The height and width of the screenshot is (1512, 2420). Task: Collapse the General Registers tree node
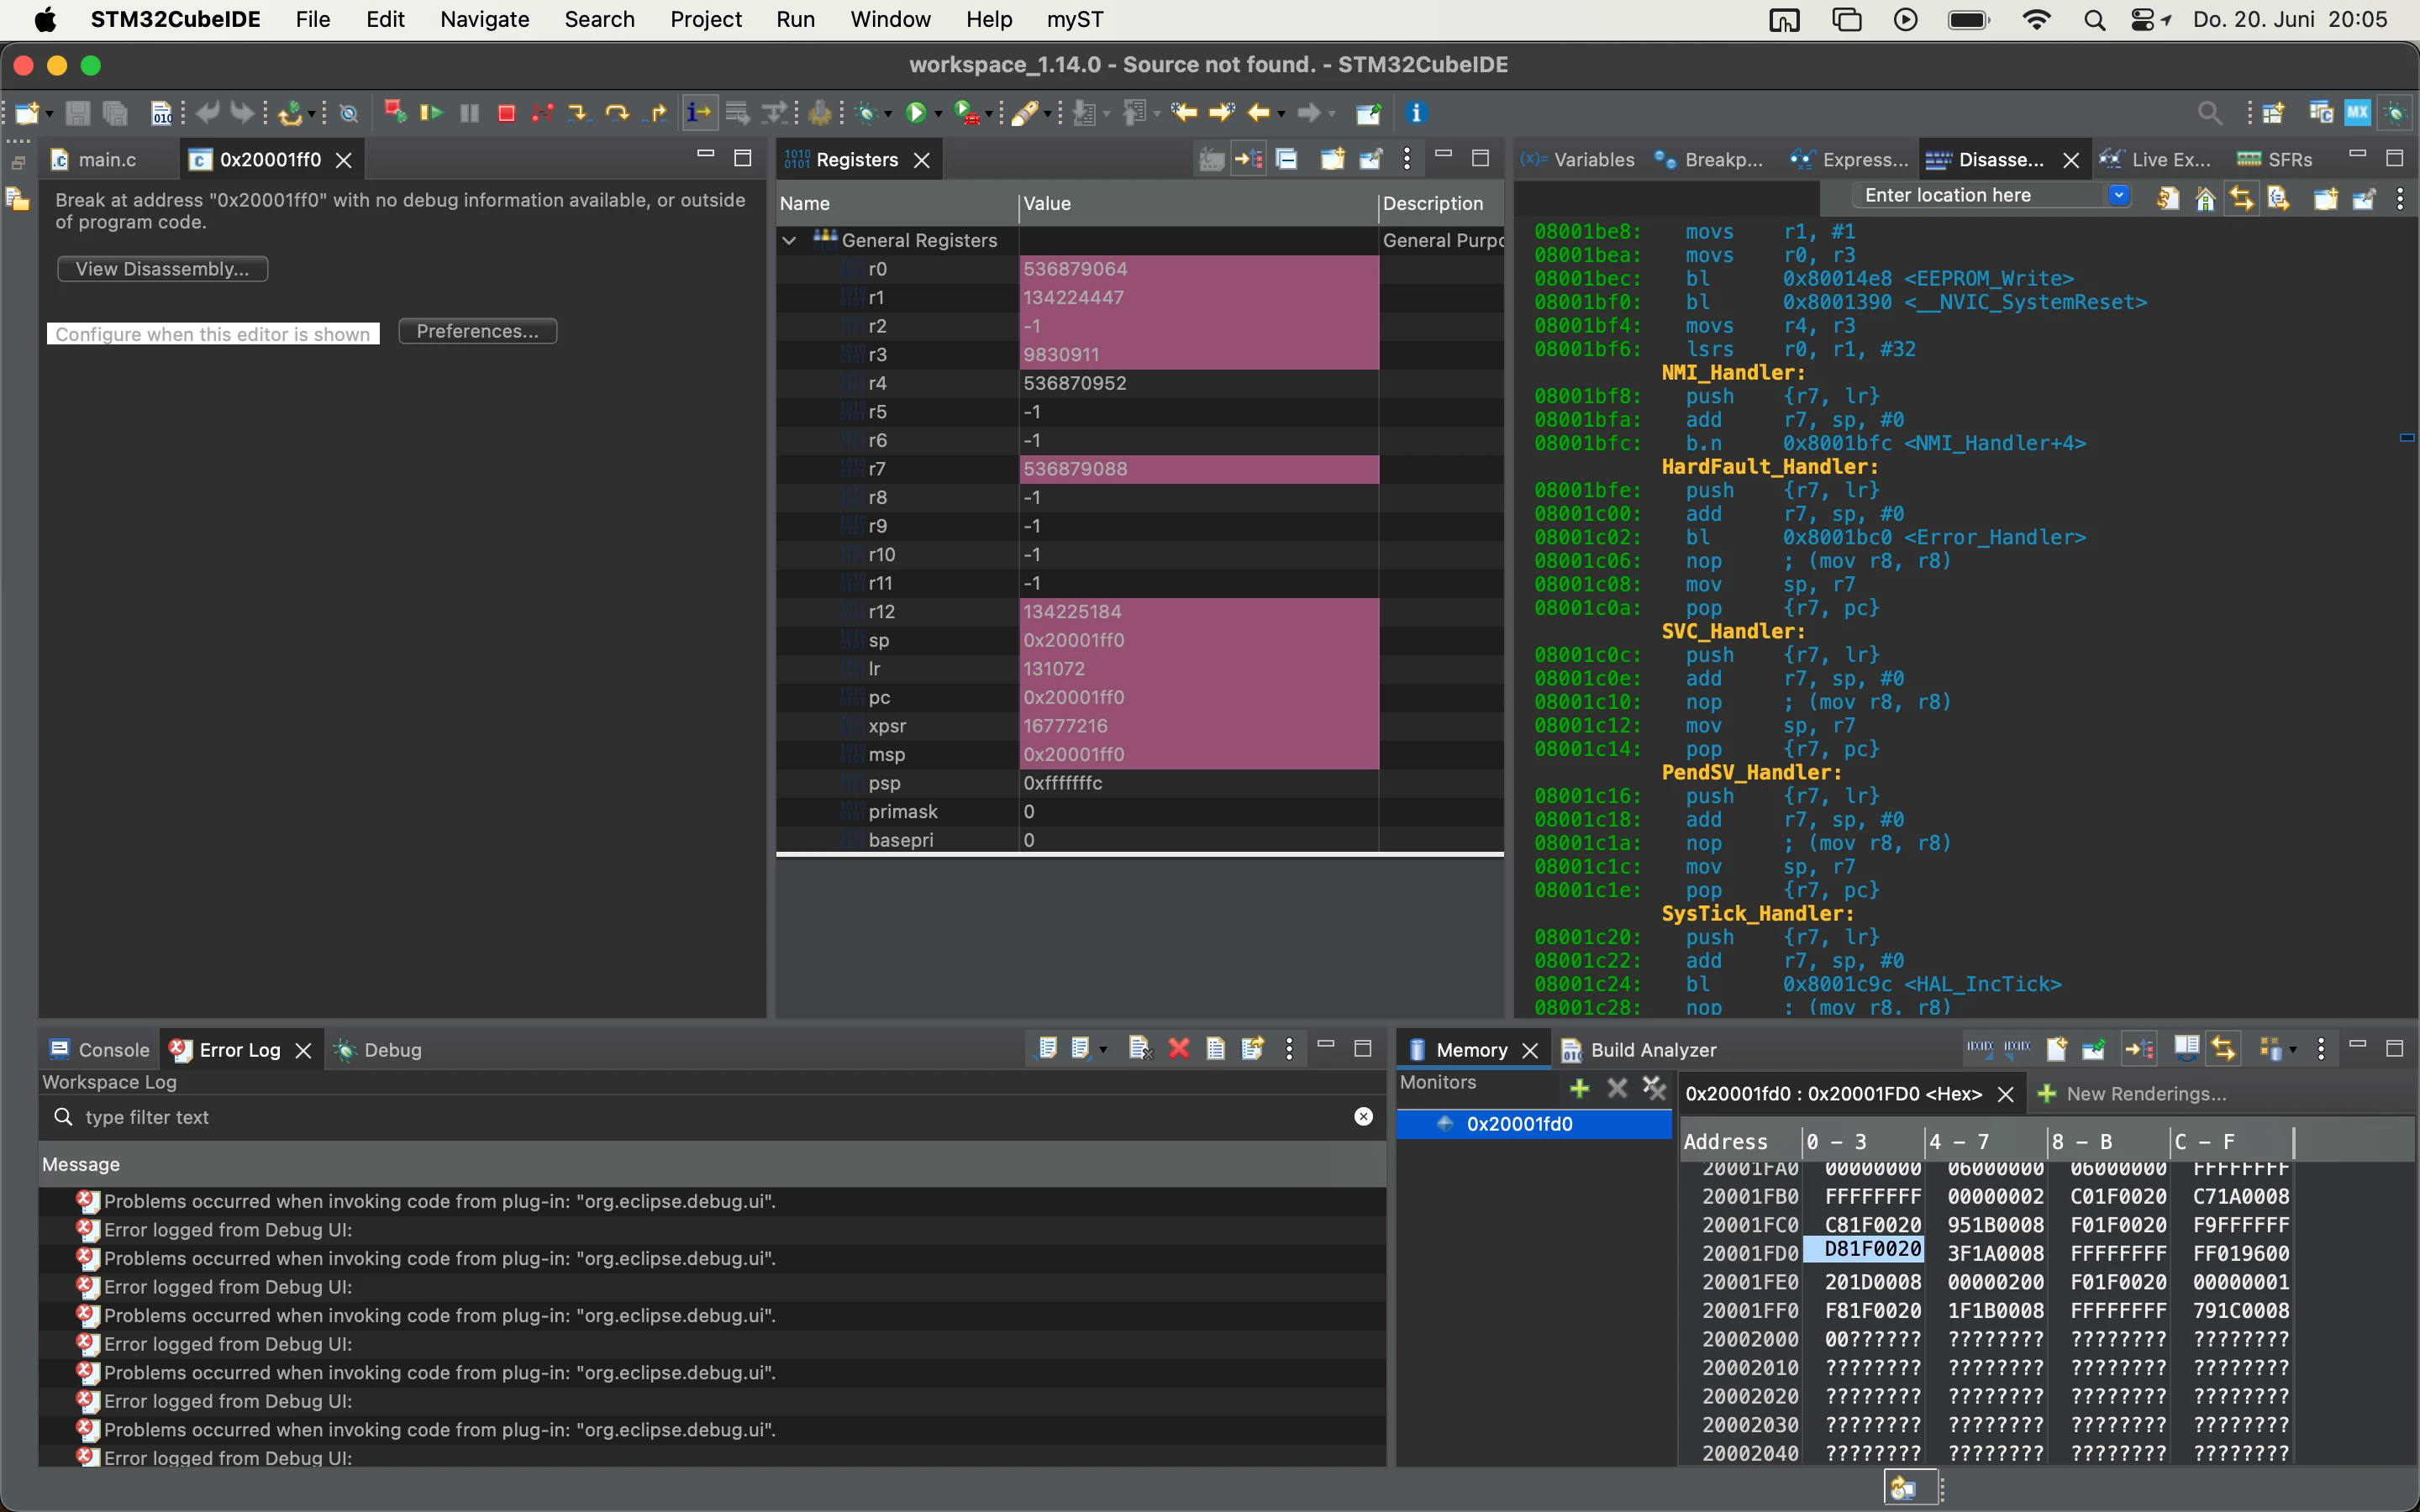(x=789, y=240)
